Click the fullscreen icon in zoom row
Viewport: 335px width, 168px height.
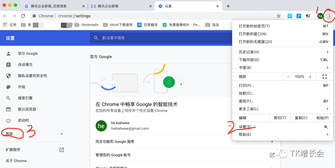(324, 76)
